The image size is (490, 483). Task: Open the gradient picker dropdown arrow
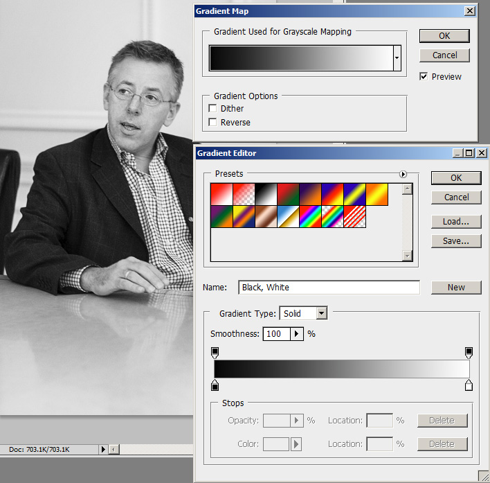(397, 60)
